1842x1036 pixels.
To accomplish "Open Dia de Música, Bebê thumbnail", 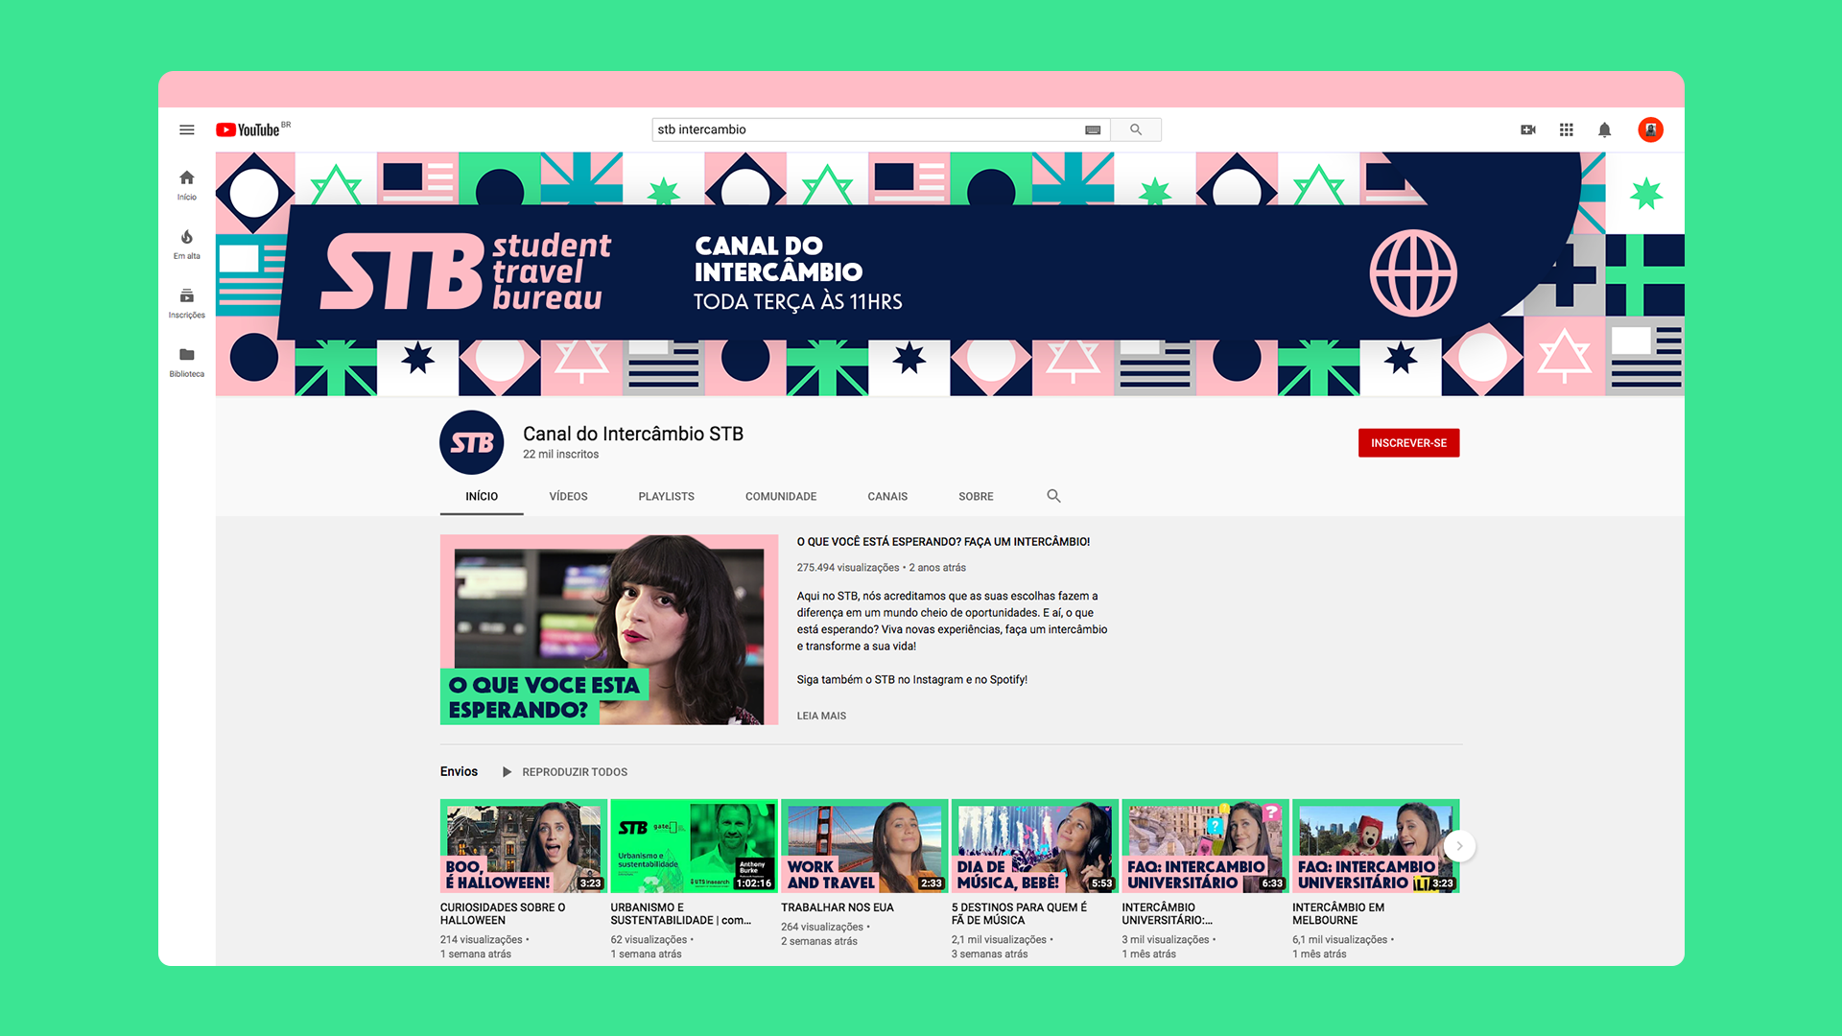I will point(1034,846).
